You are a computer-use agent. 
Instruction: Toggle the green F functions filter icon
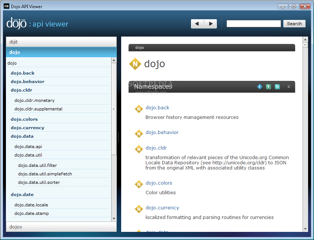[x=268, y=87]
